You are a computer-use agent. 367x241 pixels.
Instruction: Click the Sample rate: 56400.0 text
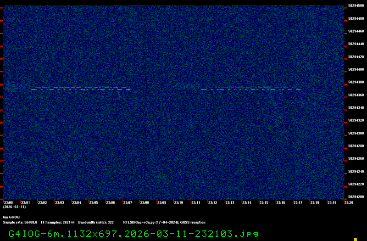click(20, 223)
